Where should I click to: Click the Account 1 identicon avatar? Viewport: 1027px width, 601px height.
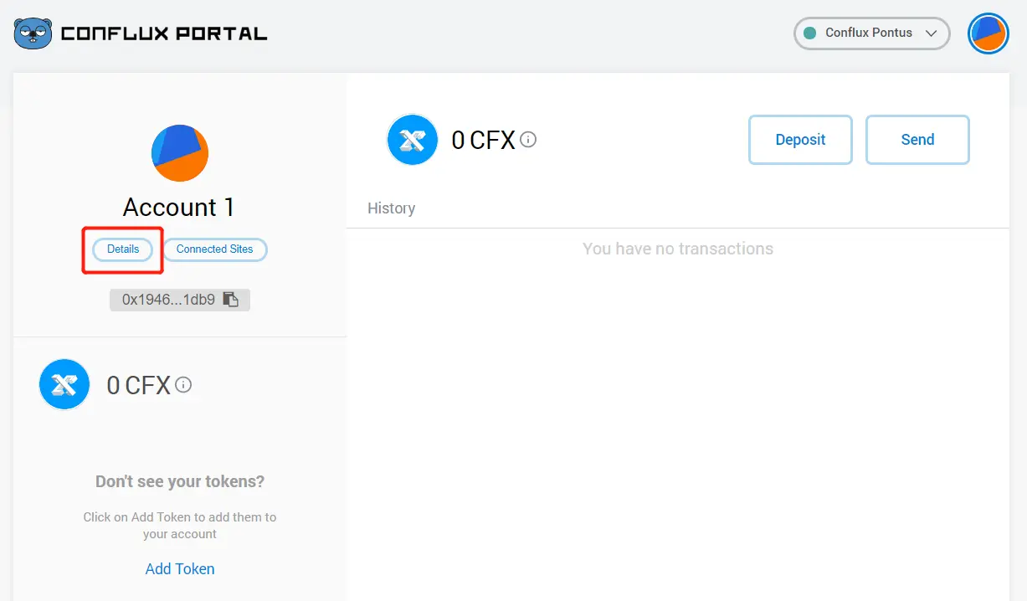[180, 153]
